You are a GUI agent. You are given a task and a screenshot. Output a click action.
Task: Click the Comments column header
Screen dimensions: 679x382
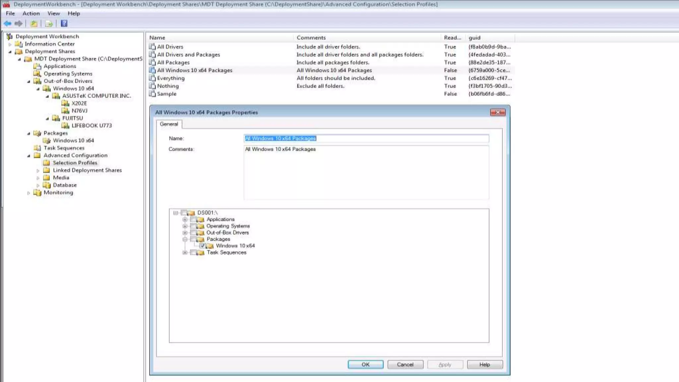[367, 38]
